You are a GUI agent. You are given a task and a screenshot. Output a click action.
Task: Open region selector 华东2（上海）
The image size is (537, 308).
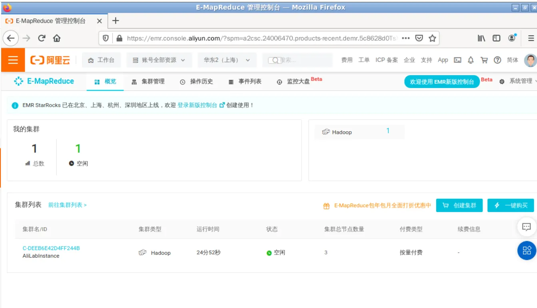coord(227,60)
